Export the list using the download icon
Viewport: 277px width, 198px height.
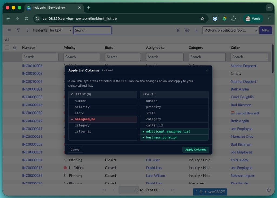(196, 30)
